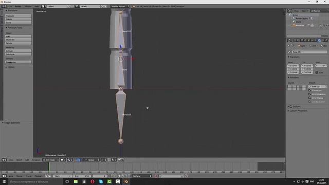
Task: Toggle the bone Lock option
Action: [317, 72]
